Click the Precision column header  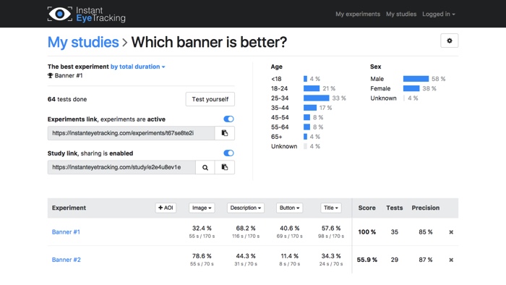pyautogui.click(x=425, y=208)
